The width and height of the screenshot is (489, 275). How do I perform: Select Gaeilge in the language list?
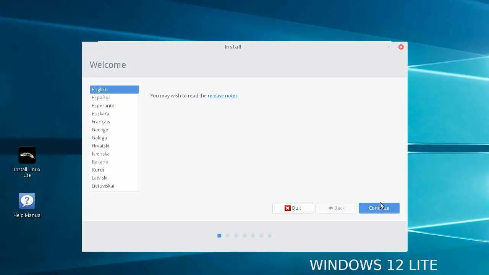pyautogui.click(x=114, y=129)
